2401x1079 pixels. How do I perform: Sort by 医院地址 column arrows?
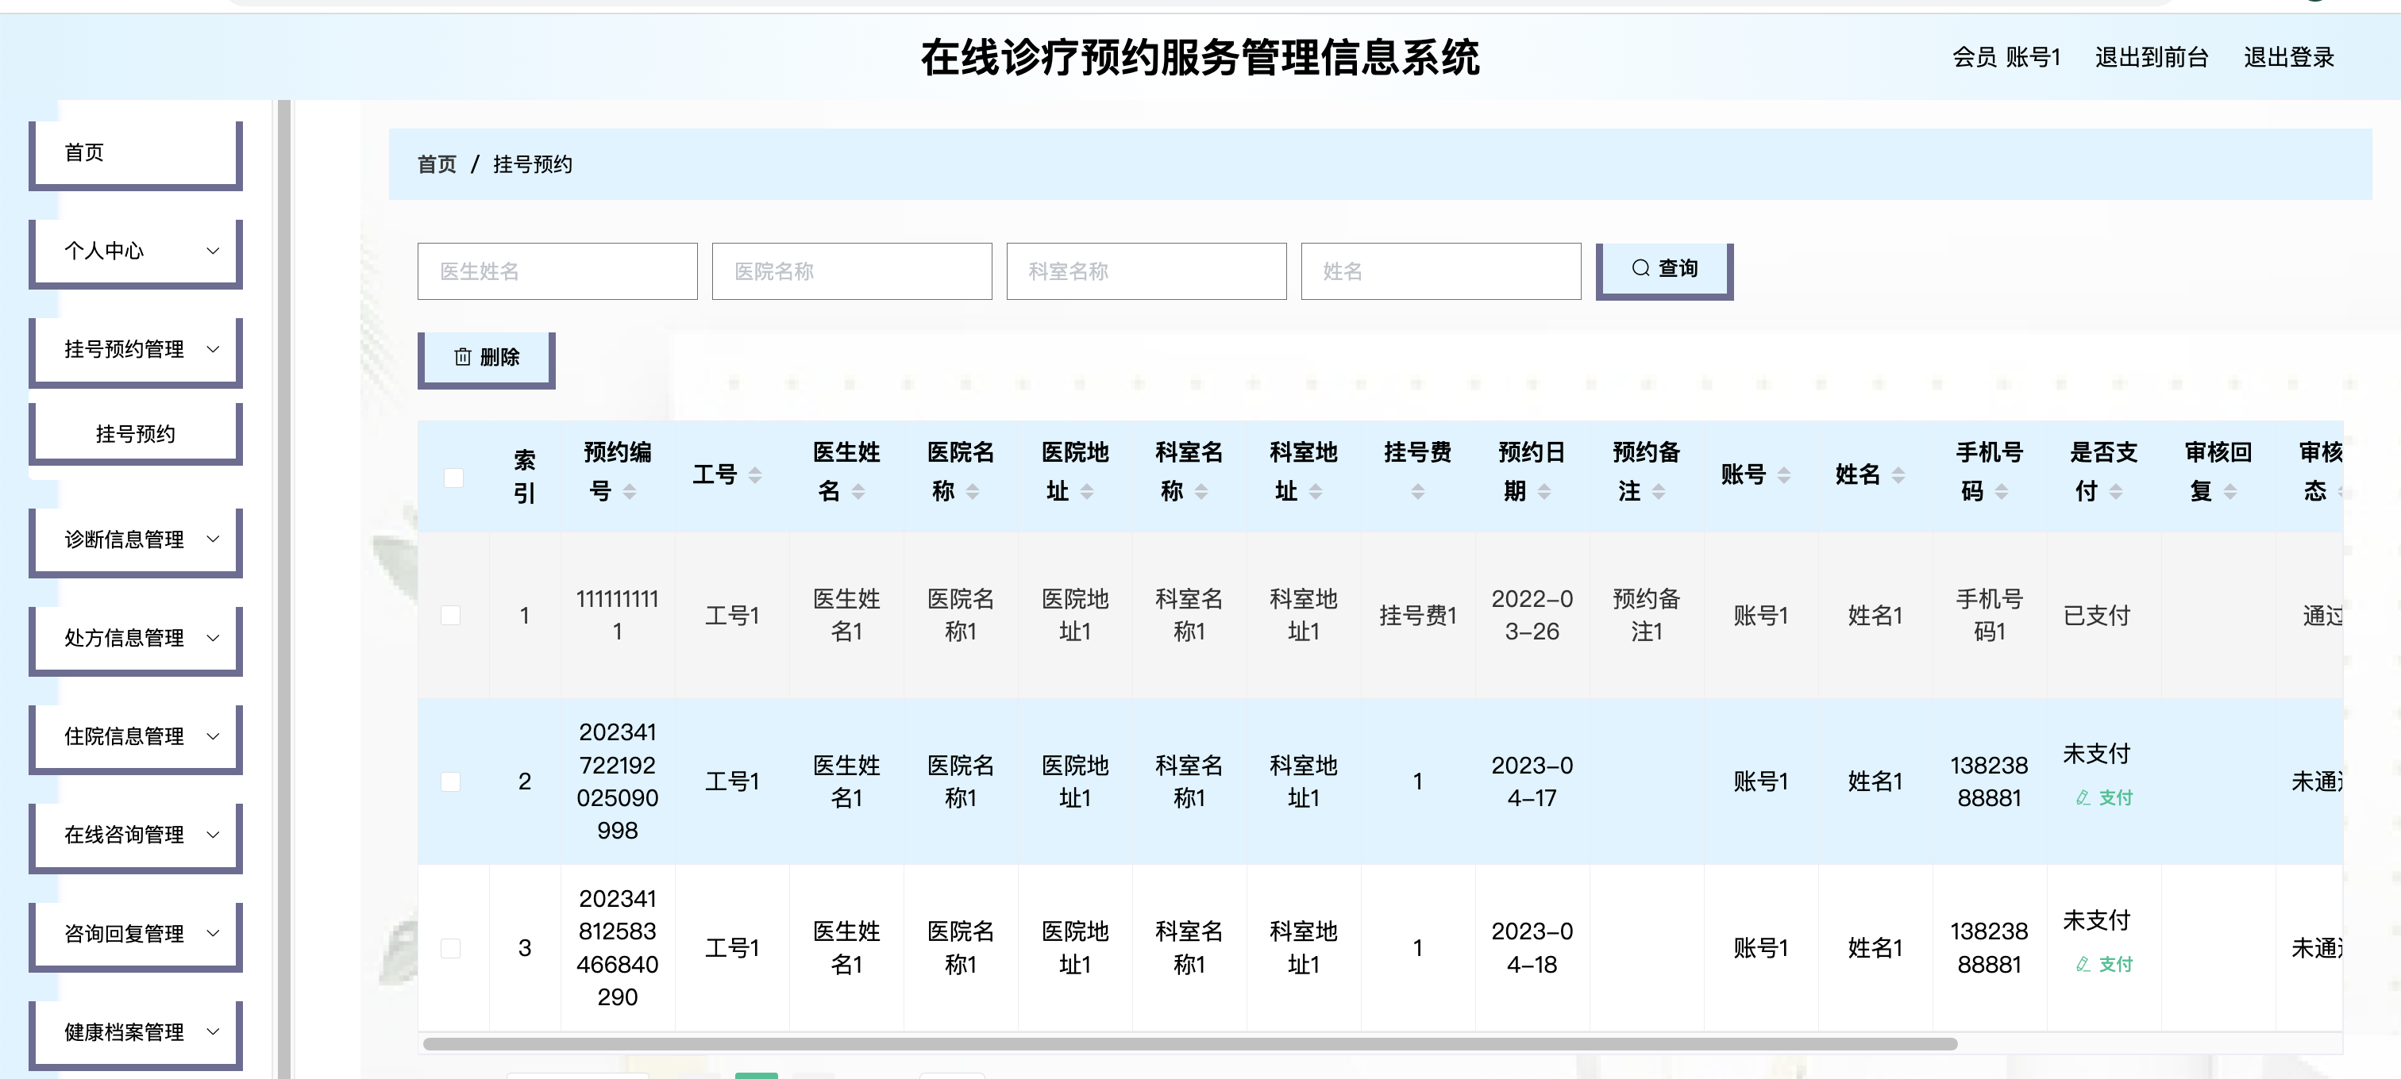pyautogui.click(x=1087, y=492)
